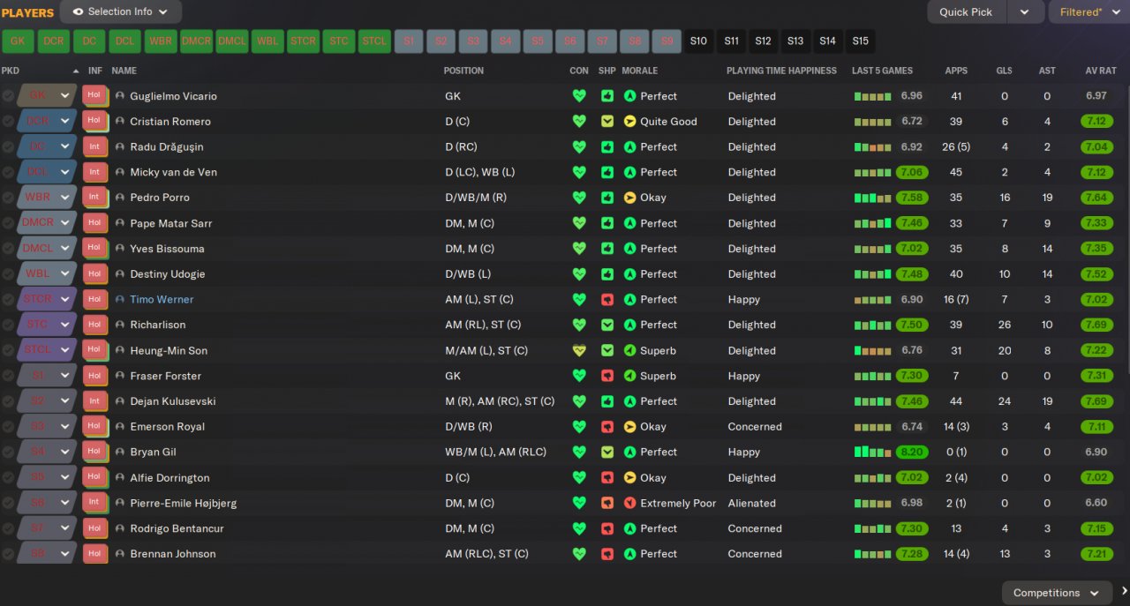Click Kulusevski's Int info badge

[x=94, y=401]
